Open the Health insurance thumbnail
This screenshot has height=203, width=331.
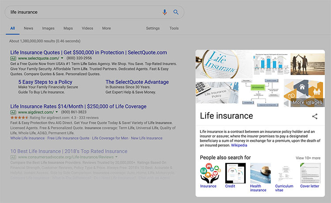[260, 173]
